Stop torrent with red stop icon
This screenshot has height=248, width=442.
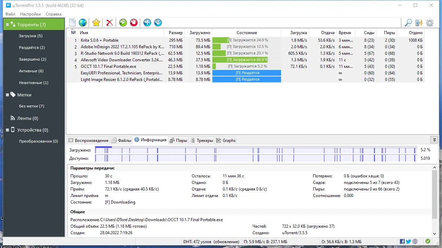[134, 23]
